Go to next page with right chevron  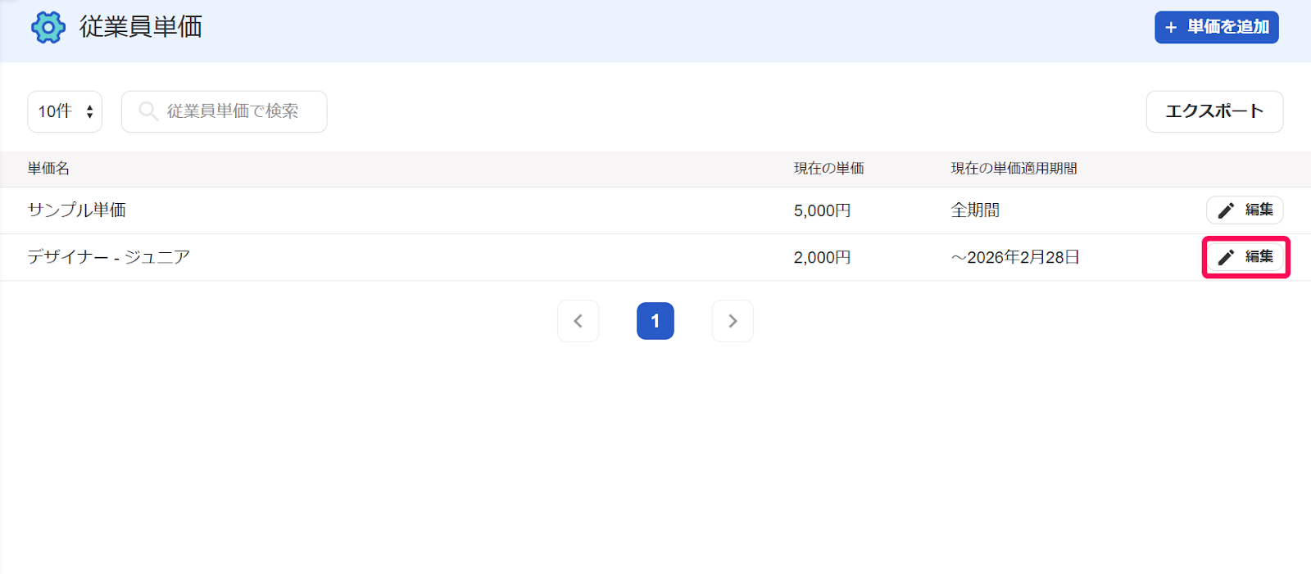tap(733, 321)
